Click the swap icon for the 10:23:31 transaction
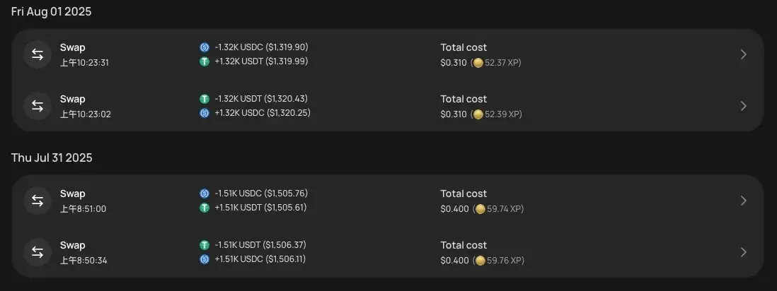 click(x=38, y=54)
